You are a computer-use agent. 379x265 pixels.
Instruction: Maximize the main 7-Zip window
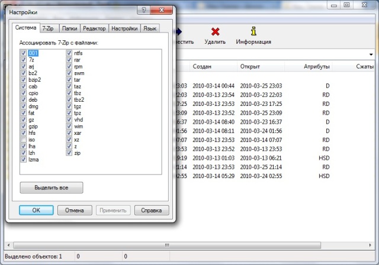346,5
